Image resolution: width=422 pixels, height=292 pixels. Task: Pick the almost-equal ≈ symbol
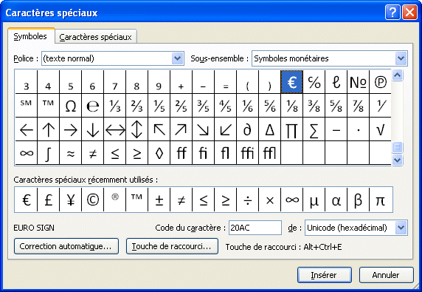71,152
